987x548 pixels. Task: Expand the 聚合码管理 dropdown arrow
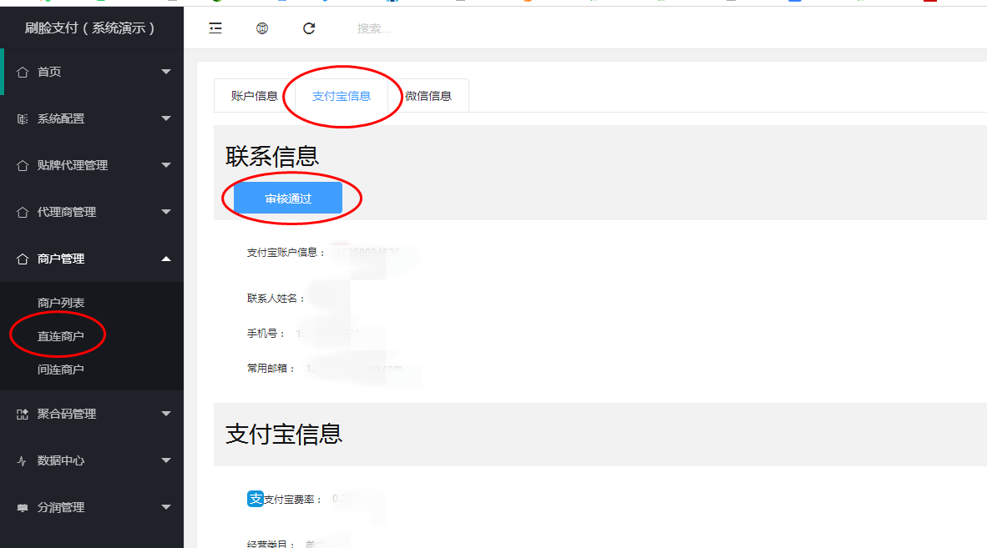(x=166, y=414)
